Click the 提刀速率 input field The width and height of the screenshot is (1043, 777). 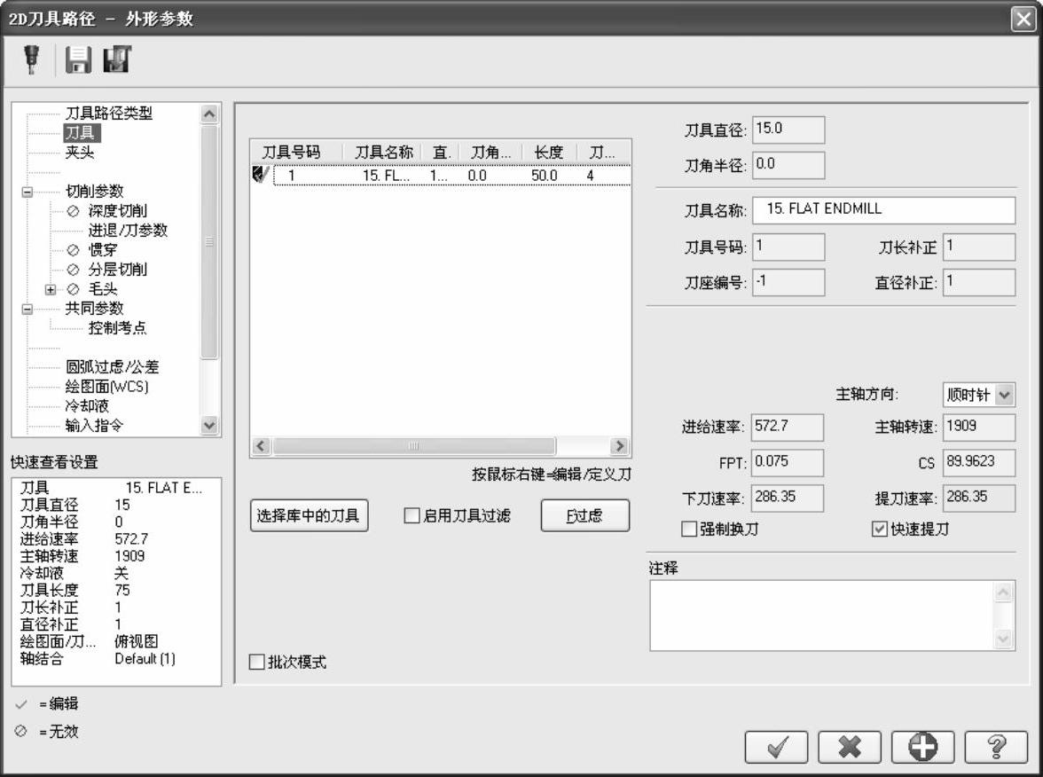pos(979,498)
